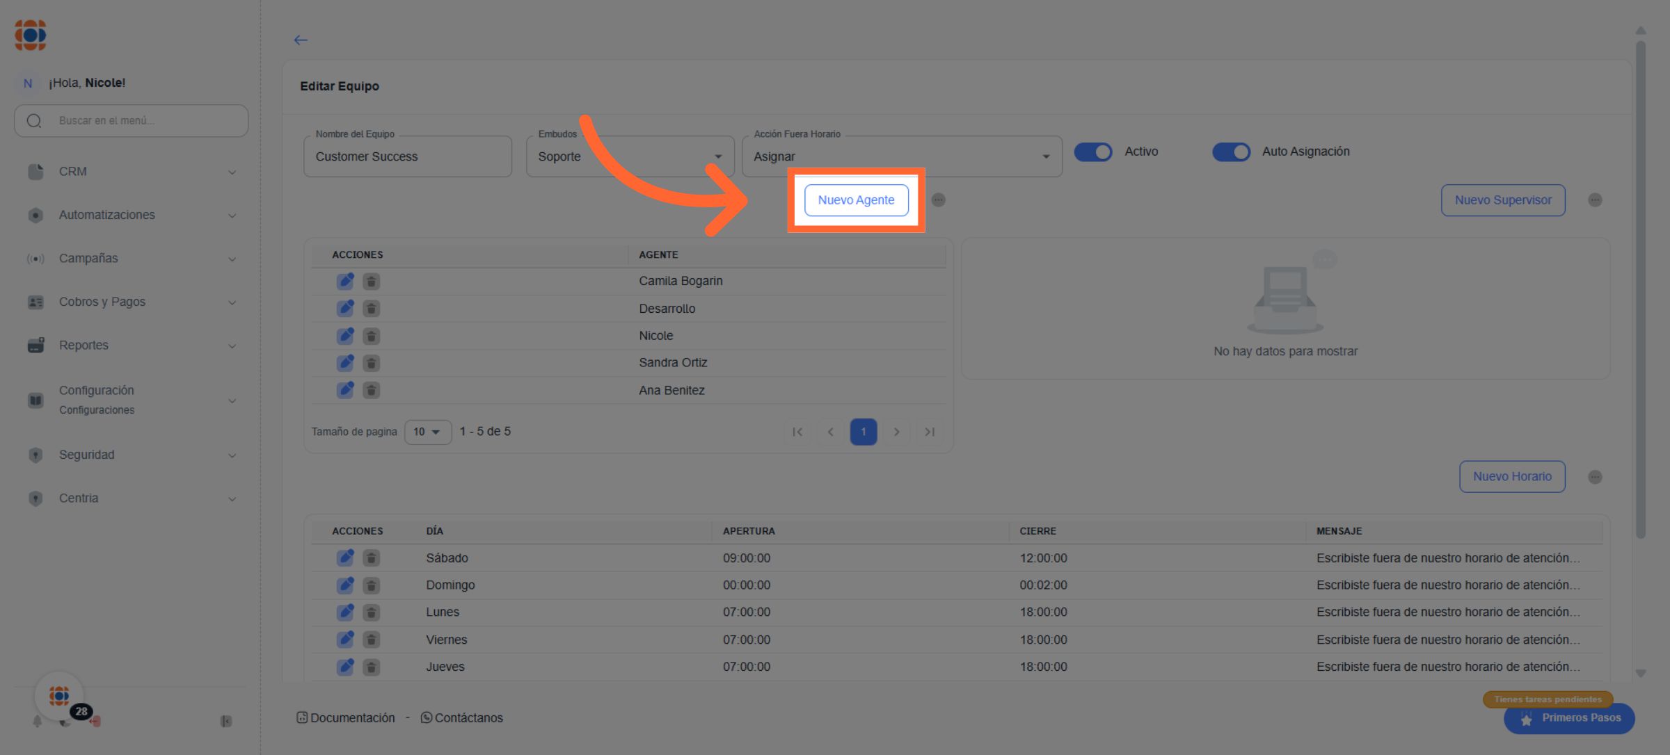Click the Nuevo Horario button
The height and width of the screenshot is (755, 1670).
click(x=1511, y=477)
